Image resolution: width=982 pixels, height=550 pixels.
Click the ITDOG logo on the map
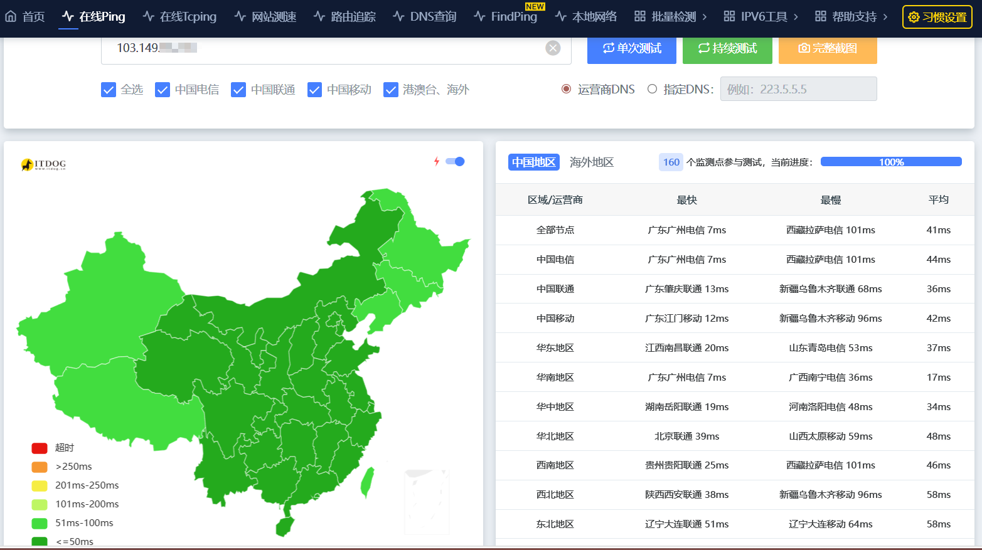(x=43, y=164)
